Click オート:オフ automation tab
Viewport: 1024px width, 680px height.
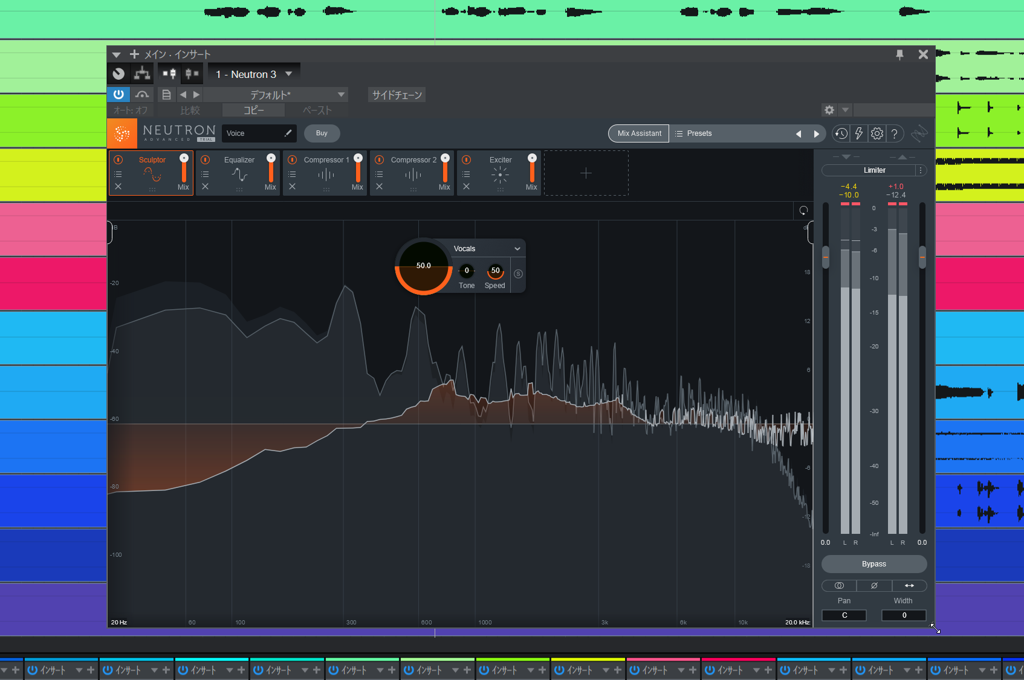point(131,111)
